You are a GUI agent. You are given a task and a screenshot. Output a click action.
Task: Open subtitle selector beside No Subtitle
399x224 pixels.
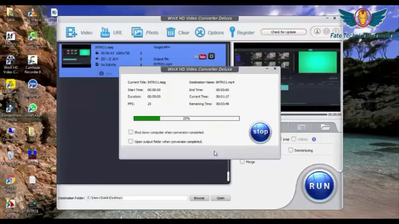[x=141, y=65]
